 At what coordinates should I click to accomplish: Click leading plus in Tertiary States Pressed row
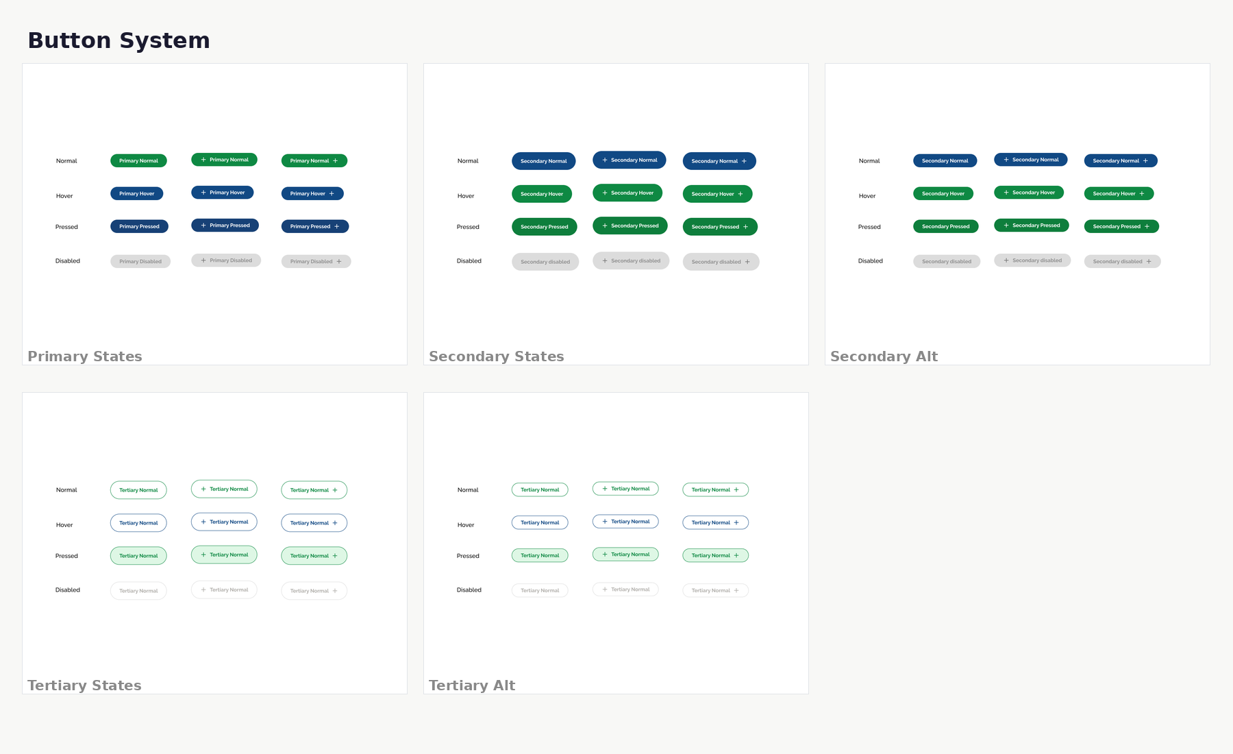pyautogui.click(x=203, y=555)
